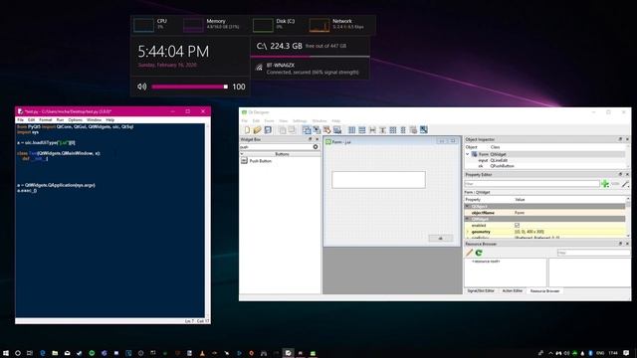637x358 pixels.
Task: Float the Resource Browser panel
Action: pos(620,244)
